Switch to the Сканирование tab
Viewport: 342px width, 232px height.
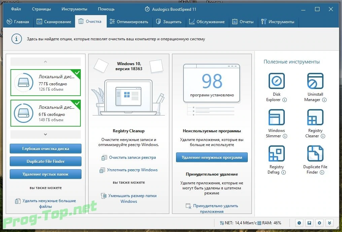[x=54, y=22]
